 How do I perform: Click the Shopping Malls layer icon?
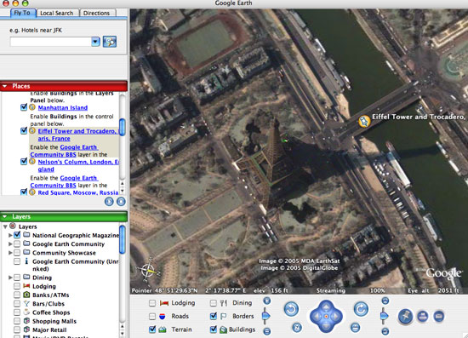pos(26,321)
